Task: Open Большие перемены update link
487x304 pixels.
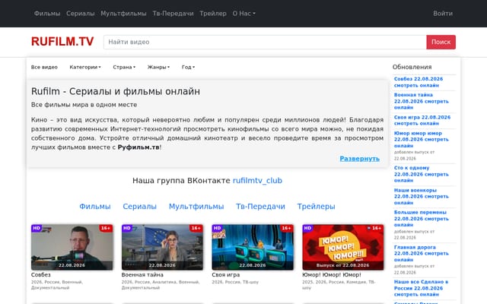Action: pos(421,218)
